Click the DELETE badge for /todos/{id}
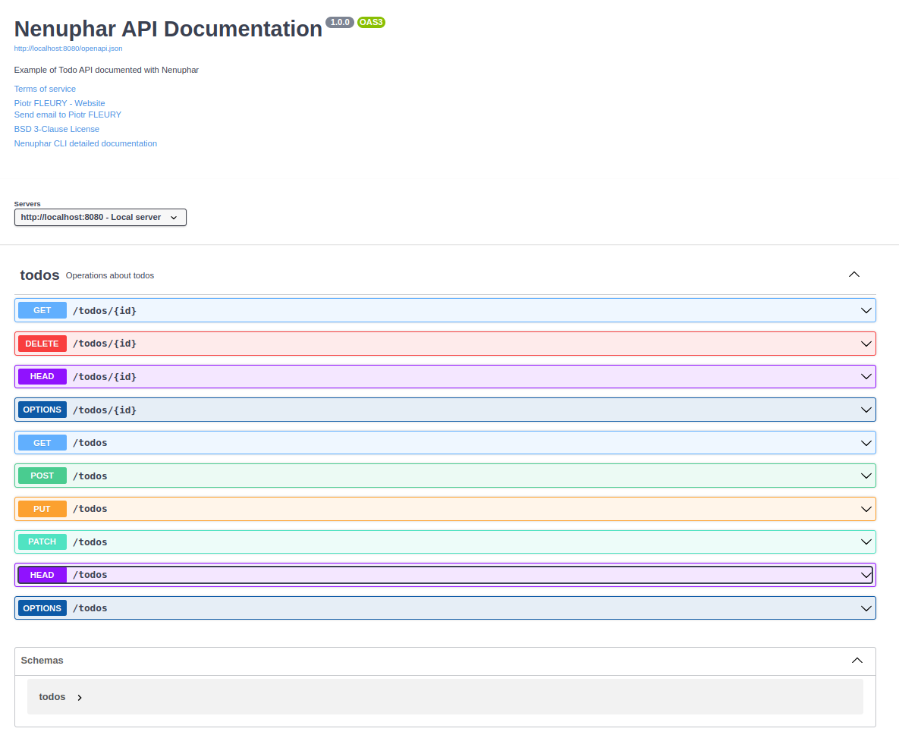Image resolution: width=899 pixels, height=741 pixels. click(x=42, y=344)
